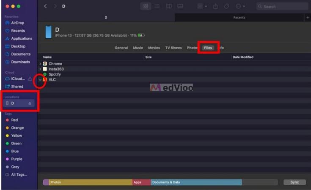Image resolution: width=311 pixels, height=190 pixels.
Task: Go back with the back arrow
Action: (x=45, y=6)
